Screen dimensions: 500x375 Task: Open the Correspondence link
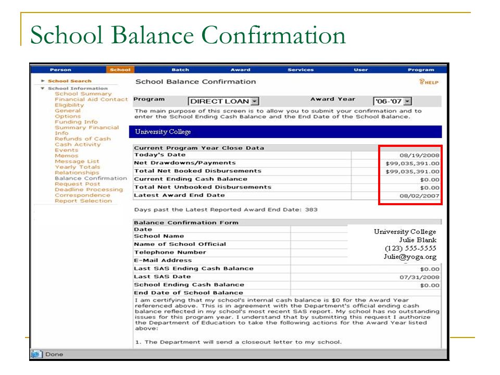click(82, 195)
